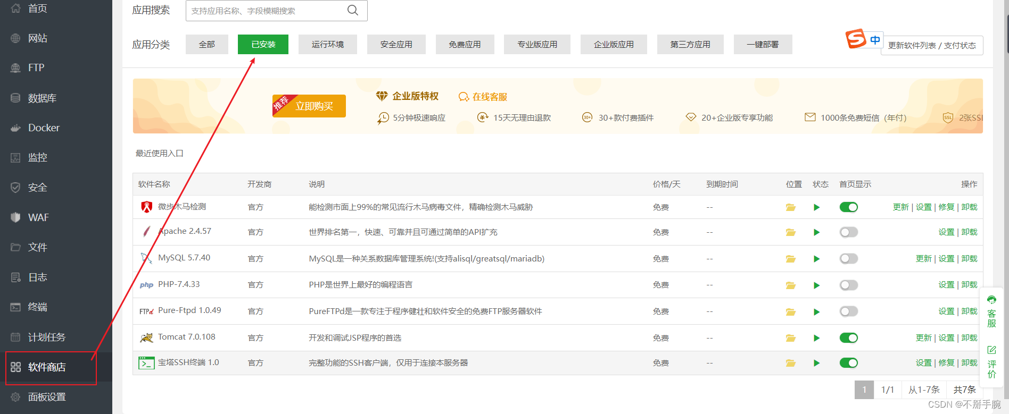Open the 日志 sidebar item

coord(56,277)
